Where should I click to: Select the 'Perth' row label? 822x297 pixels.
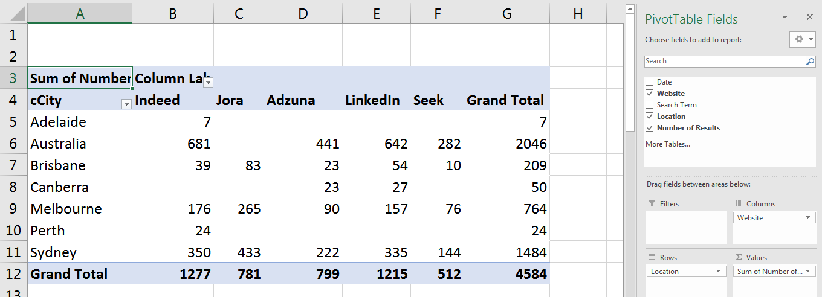(80, 230)
